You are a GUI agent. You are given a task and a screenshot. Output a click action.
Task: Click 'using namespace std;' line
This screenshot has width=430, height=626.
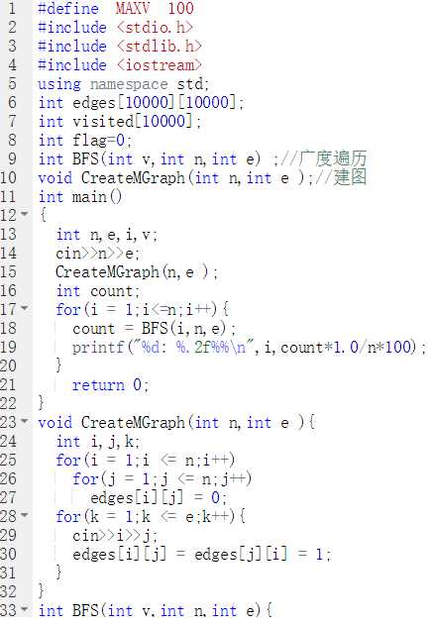coord(124,84)
